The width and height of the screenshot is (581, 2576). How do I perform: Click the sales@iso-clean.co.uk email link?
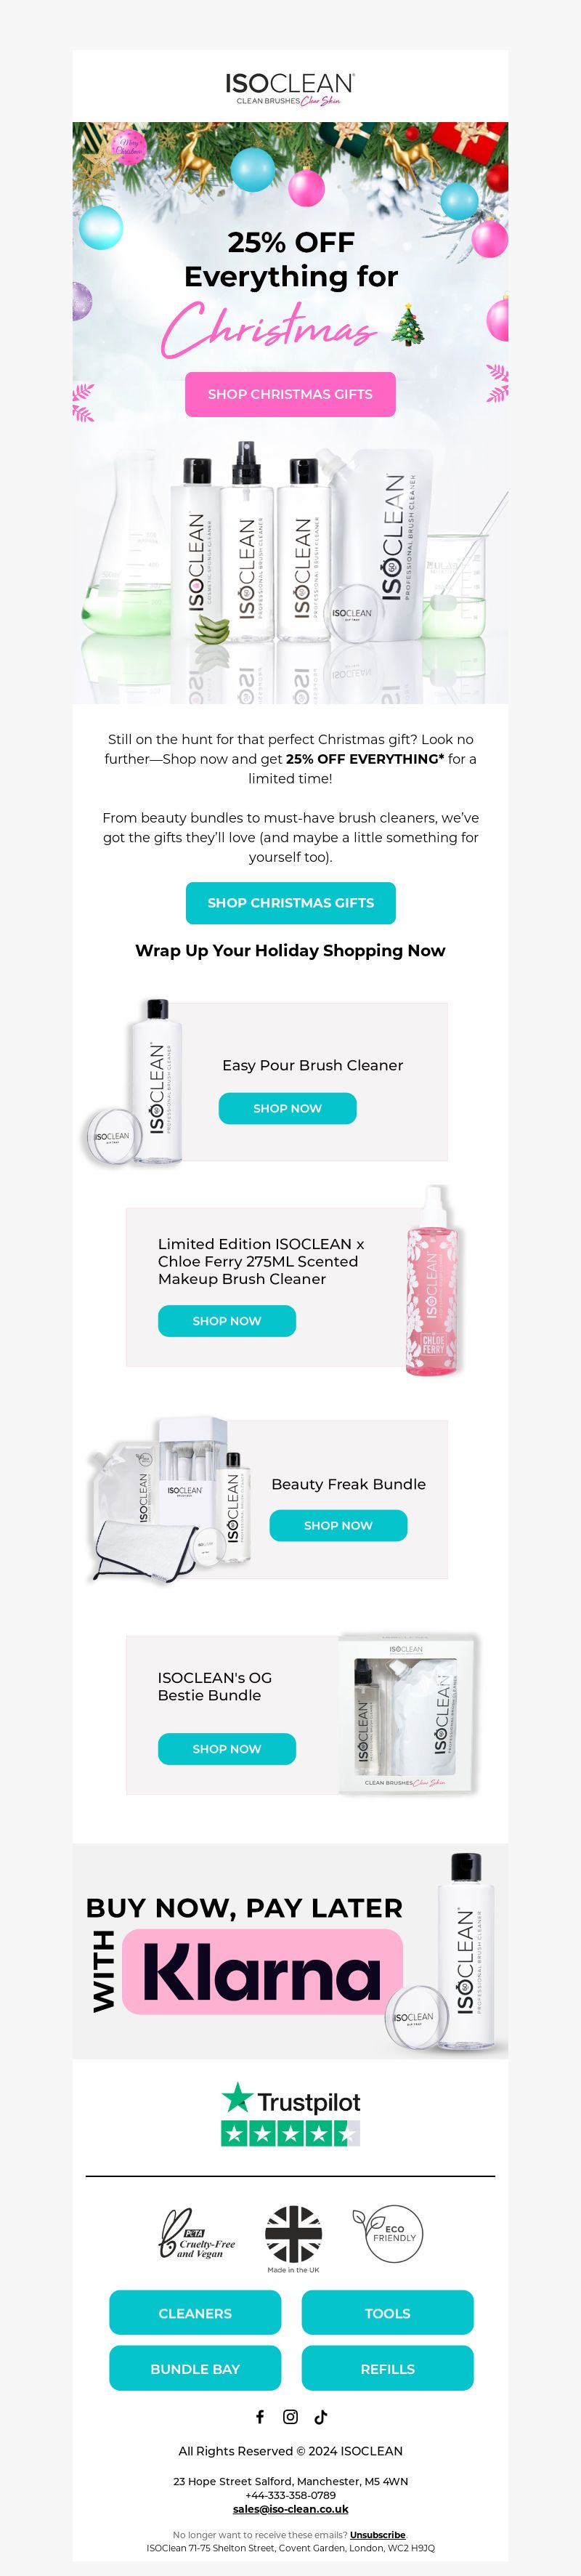pos(291,2508)
